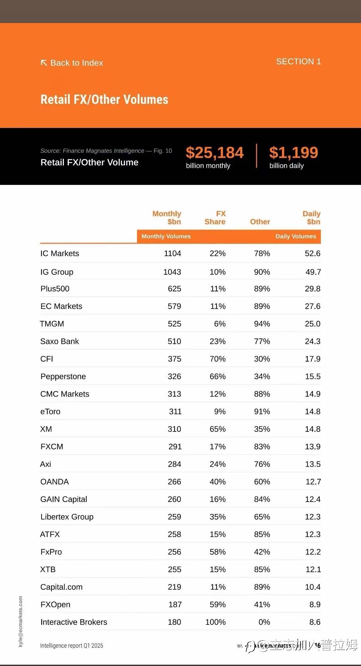Viewport: 361px width, 666px height.
Task: Select the IC Markets row name
Action: (60, 253)
